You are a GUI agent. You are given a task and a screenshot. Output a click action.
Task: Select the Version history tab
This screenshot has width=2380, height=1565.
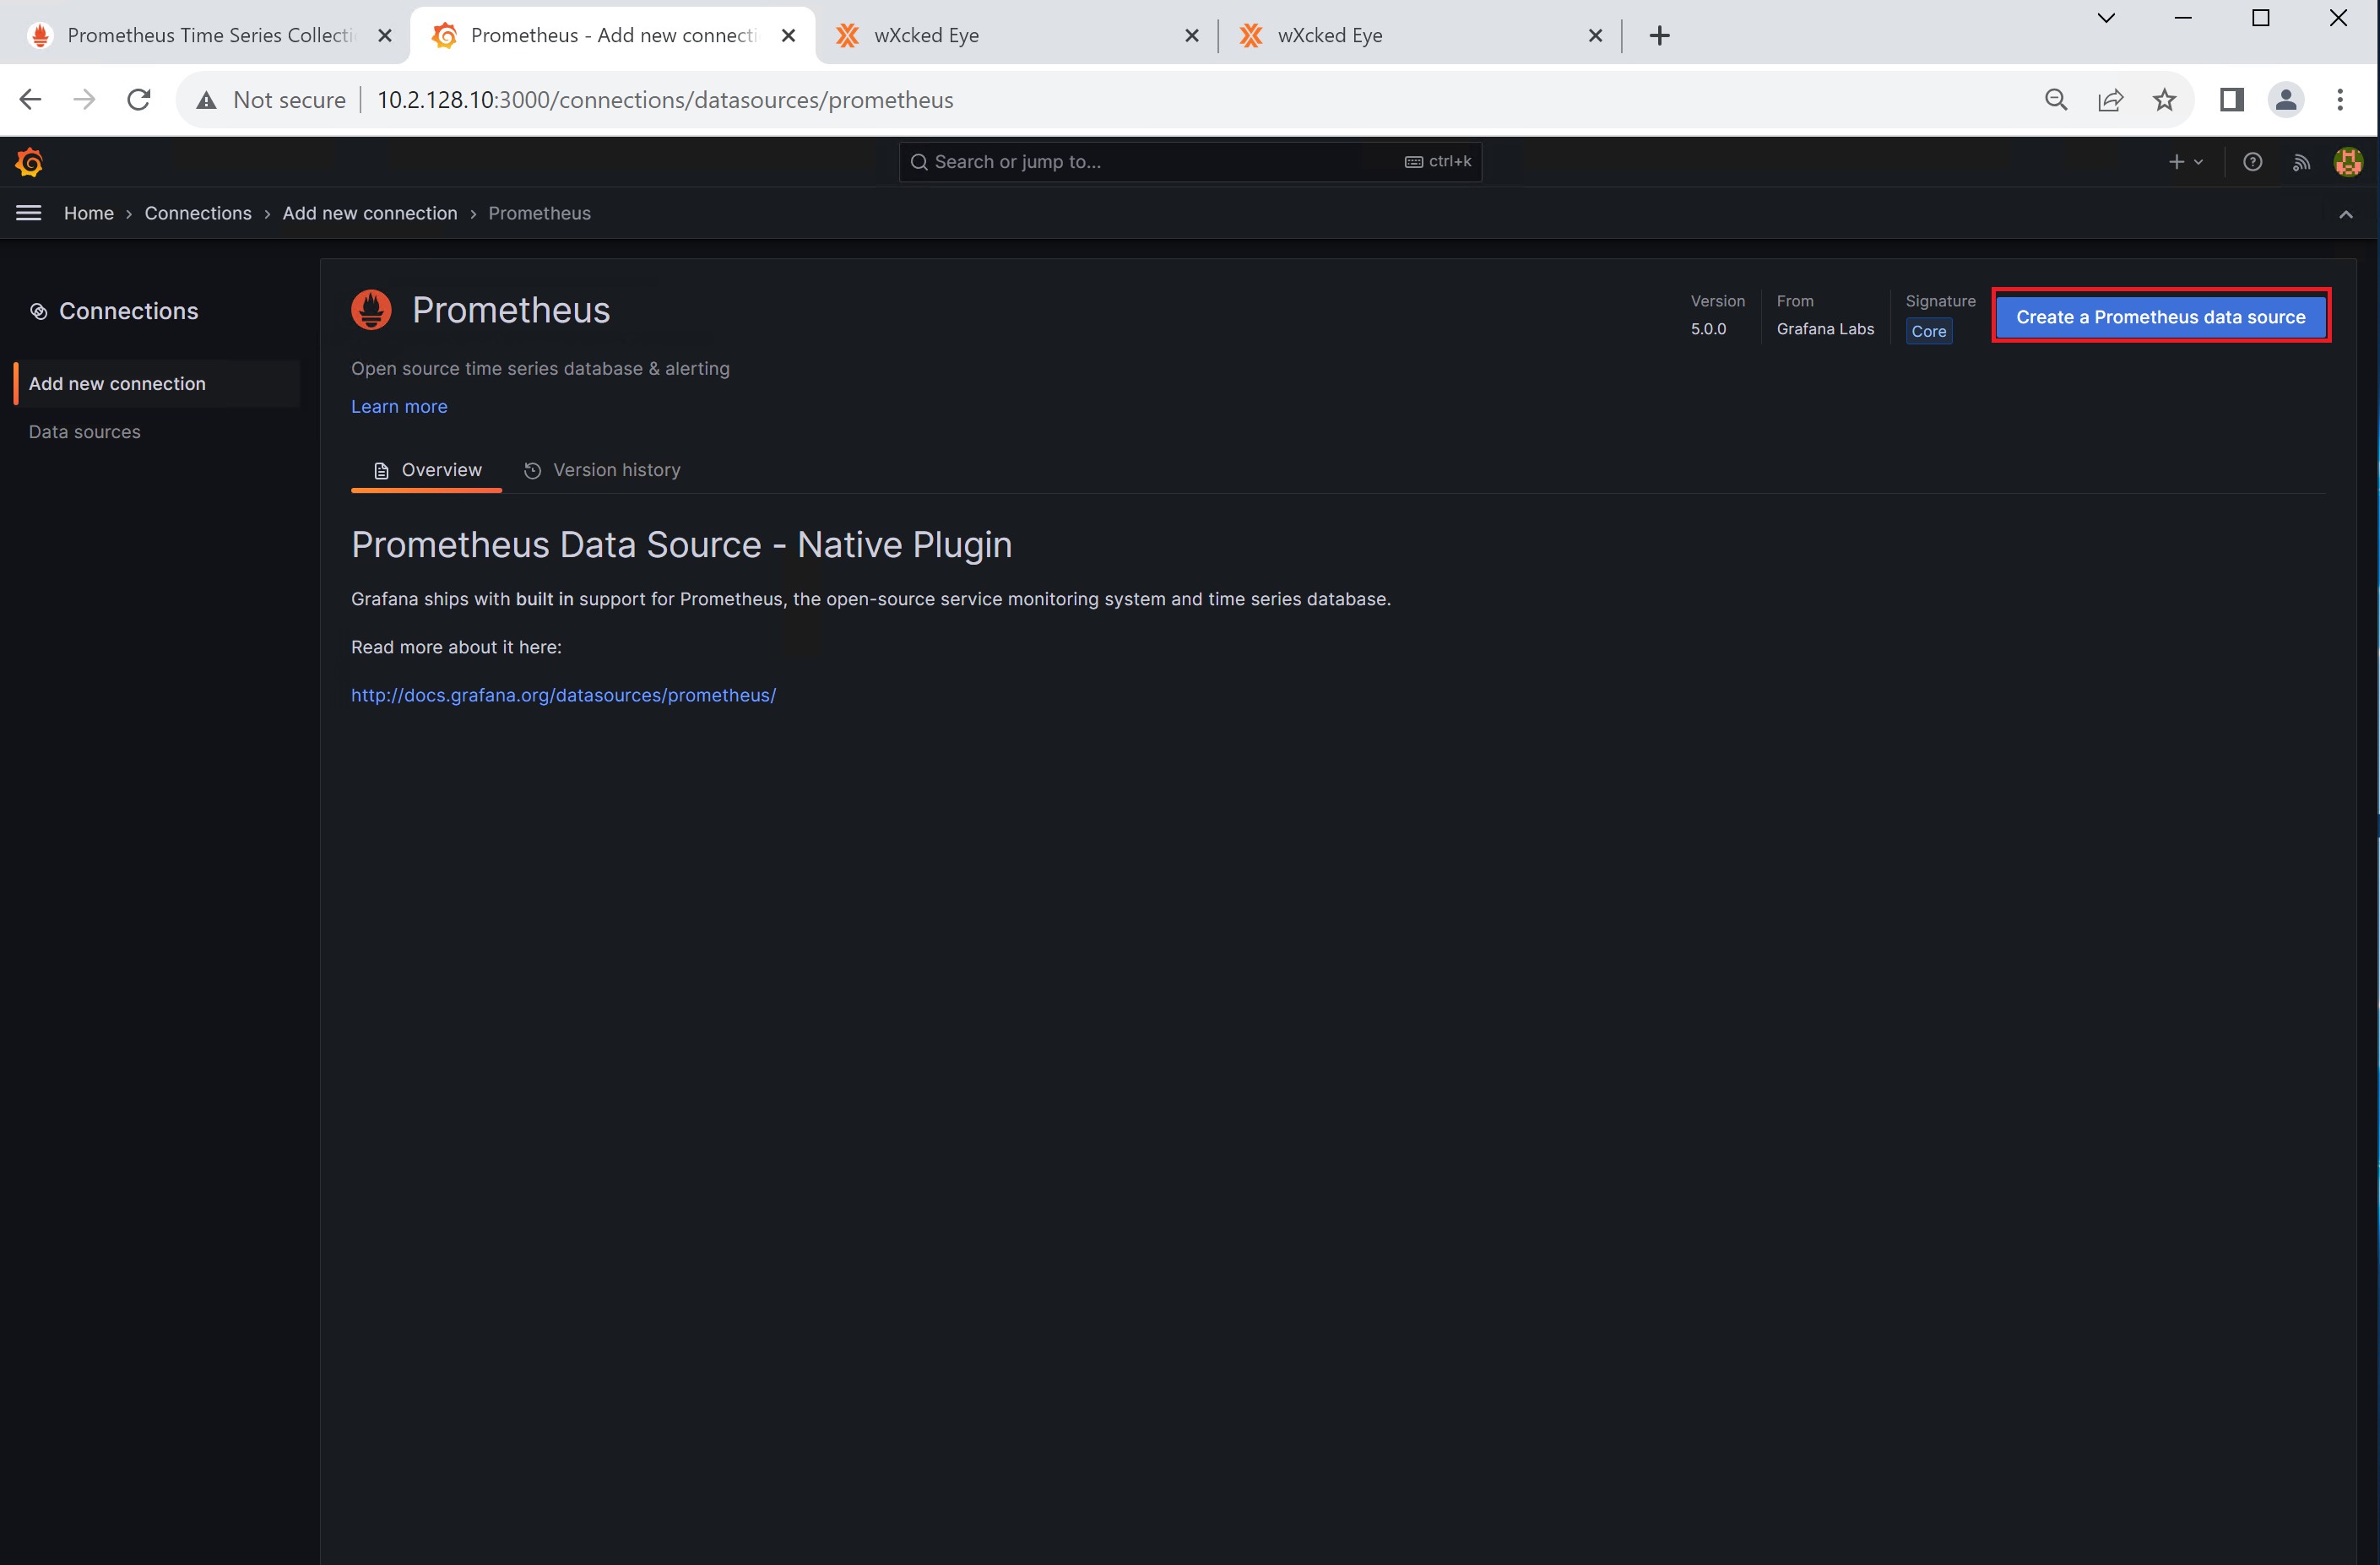(602, 470)
